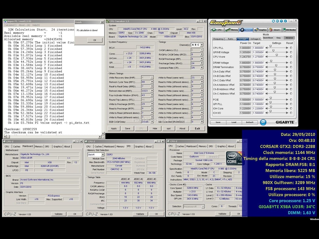This screenshot has width=319, height=239.
Task: Adjust the Ch-A Data VRef slider handle
Action: 275,70
